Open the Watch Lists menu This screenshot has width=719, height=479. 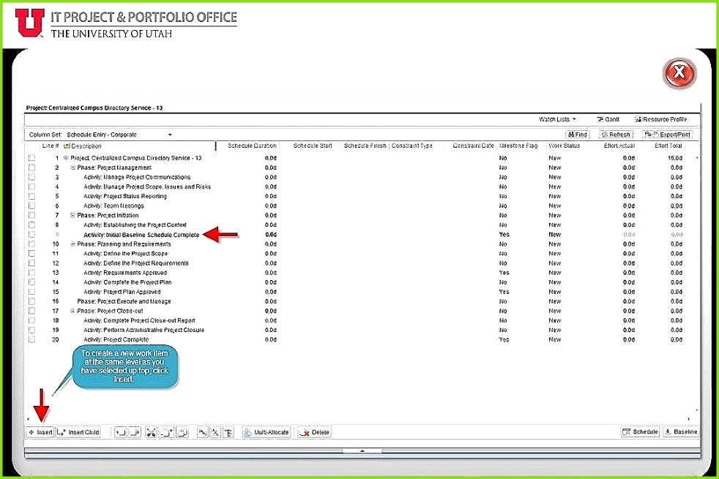click(557, 119)
